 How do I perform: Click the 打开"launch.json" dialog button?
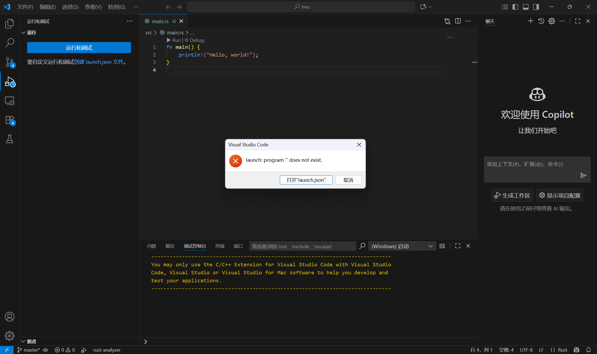coord(306,180)
